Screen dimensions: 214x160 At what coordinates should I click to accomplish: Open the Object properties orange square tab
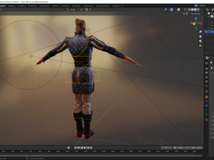tap(206, 97)
